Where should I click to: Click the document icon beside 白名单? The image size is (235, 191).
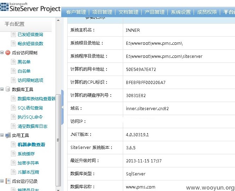13,71
